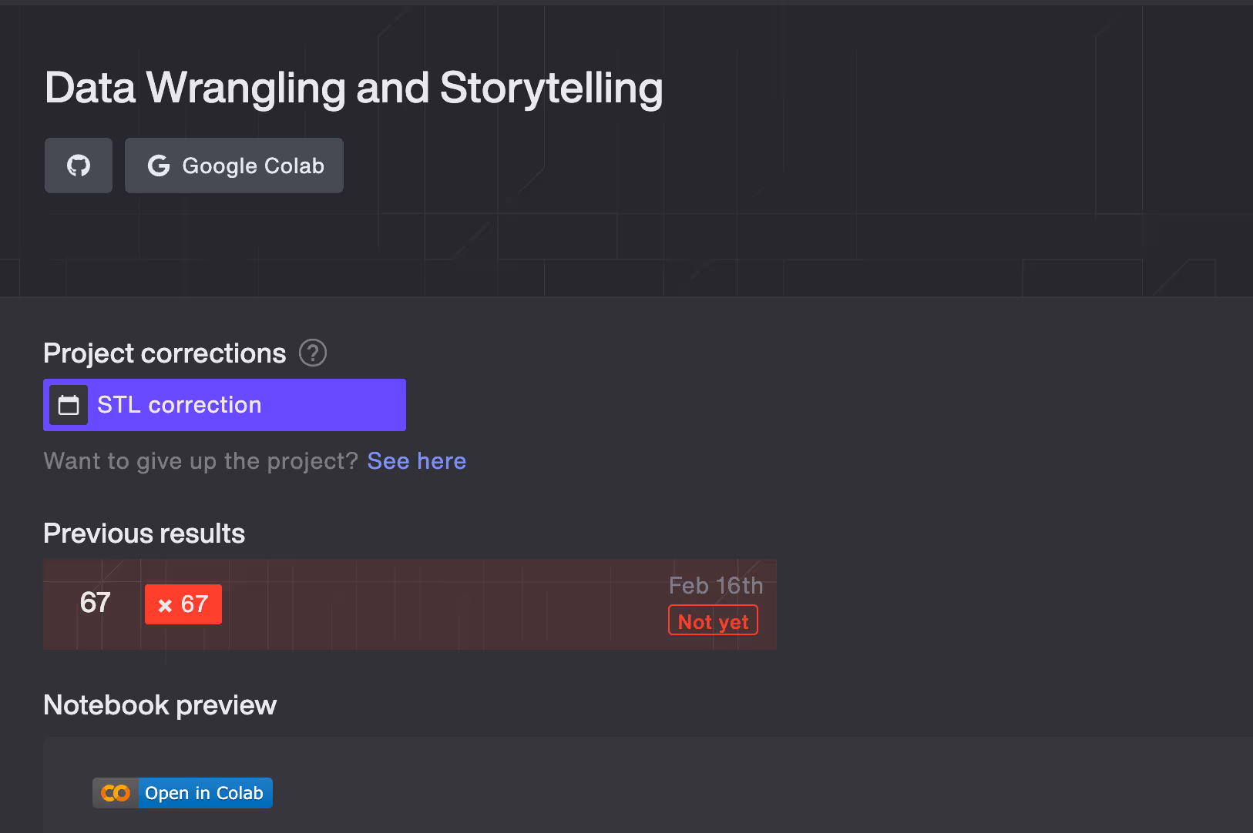This screenshot has height=833, width=1253.
Task: Open project in Google Colab button
Action: [x=234, y=166]
